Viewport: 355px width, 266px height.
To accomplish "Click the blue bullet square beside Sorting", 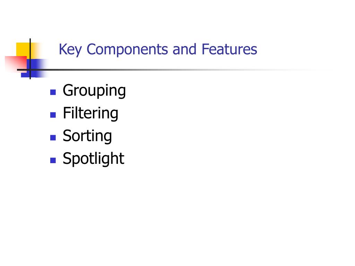I will pyautogui.click(x=53, y=138).
